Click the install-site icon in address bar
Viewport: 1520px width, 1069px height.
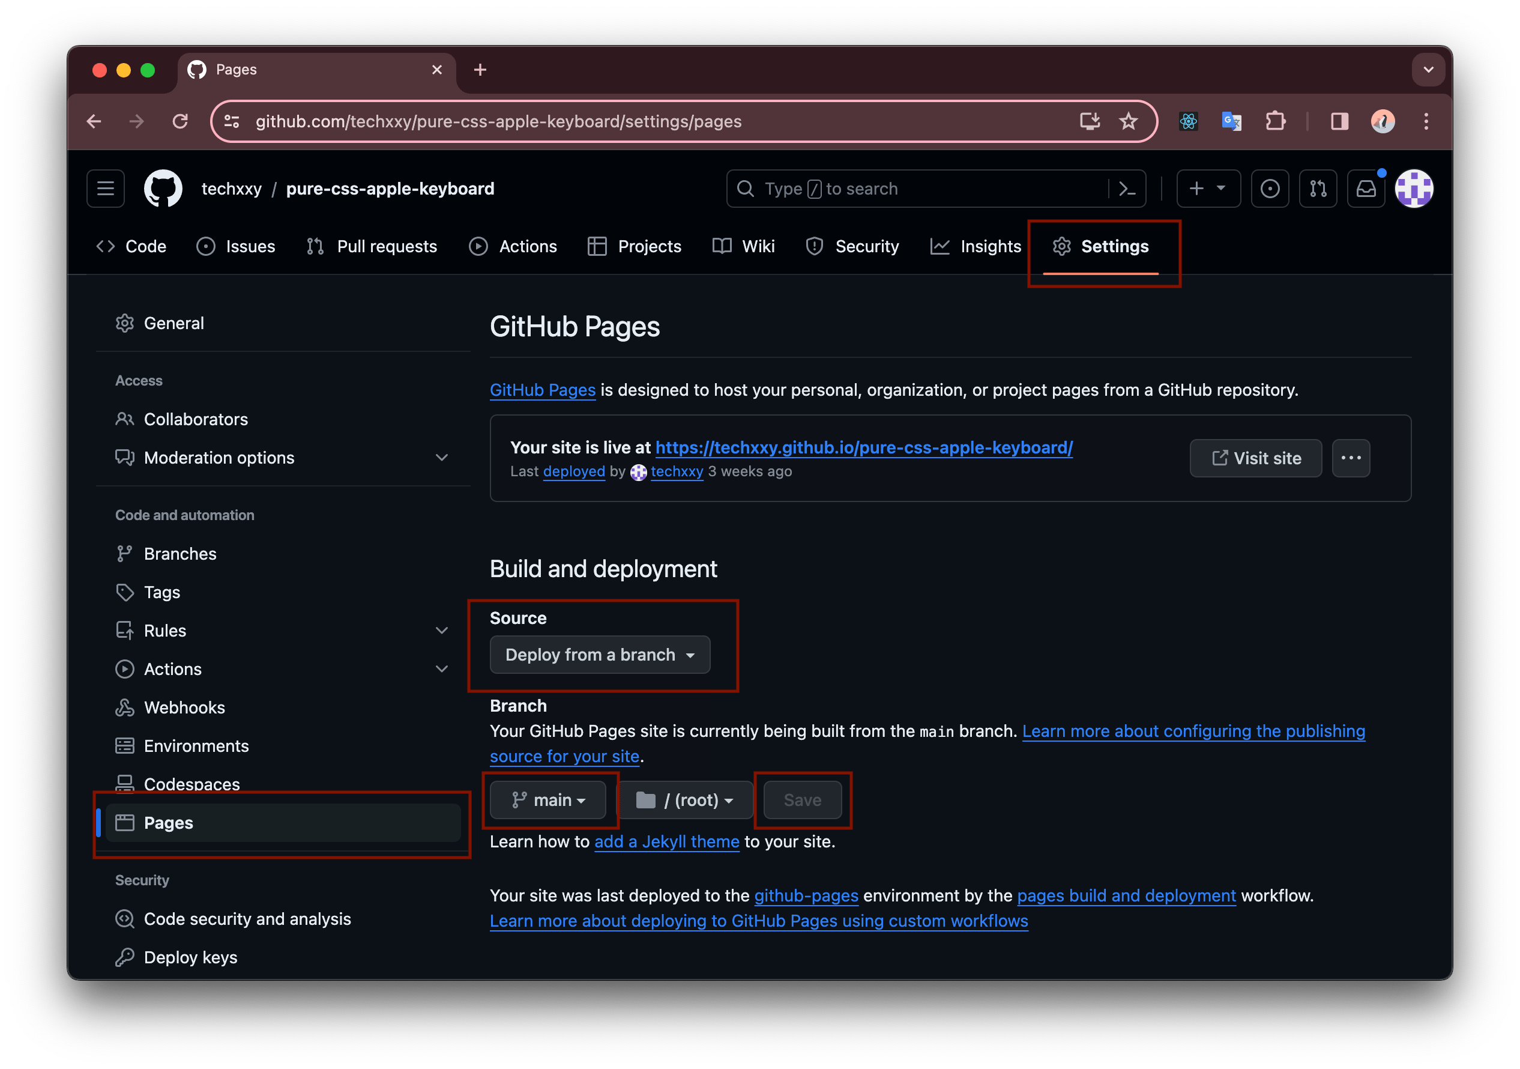[x=1089, y=121]
